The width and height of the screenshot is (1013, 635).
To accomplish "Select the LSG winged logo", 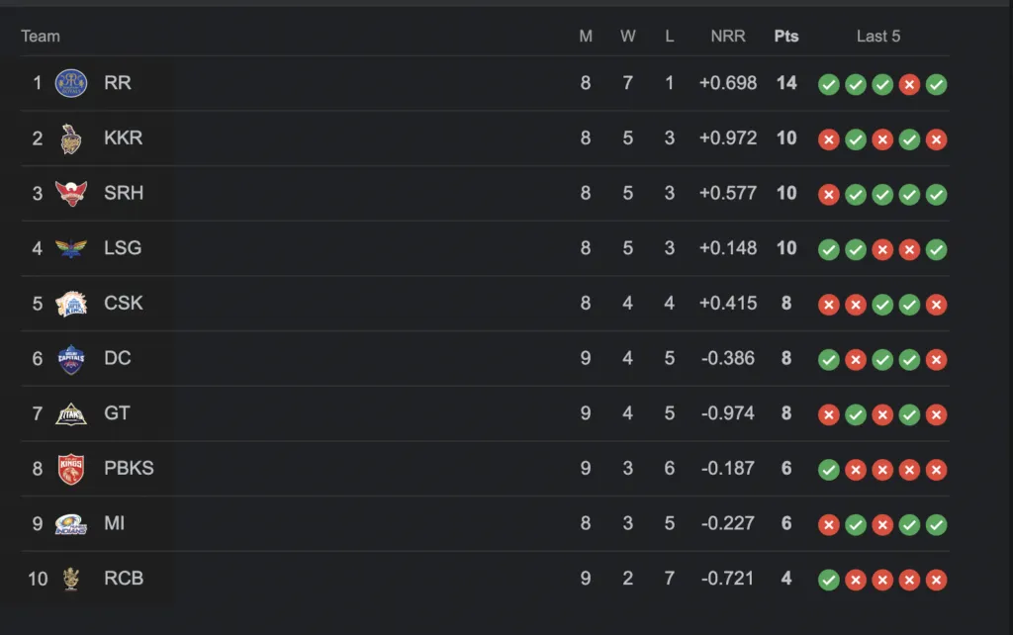I will click(x=71, y=248).
